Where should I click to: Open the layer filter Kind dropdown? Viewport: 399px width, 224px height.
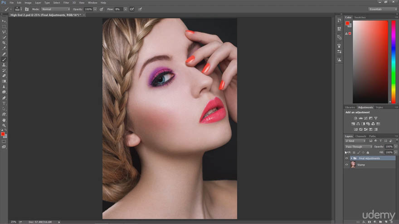click(x=355, y=141)
